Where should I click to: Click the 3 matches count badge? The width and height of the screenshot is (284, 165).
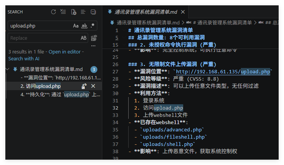(x=94, y=70)
